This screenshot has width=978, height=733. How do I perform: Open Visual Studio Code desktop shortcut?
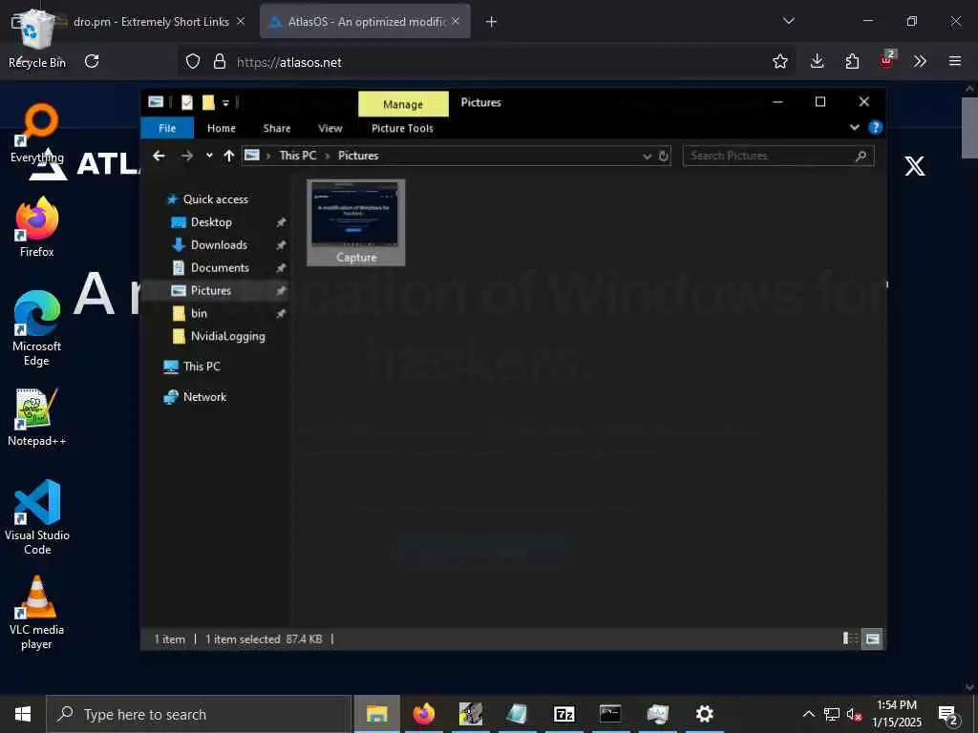point(37,517)
